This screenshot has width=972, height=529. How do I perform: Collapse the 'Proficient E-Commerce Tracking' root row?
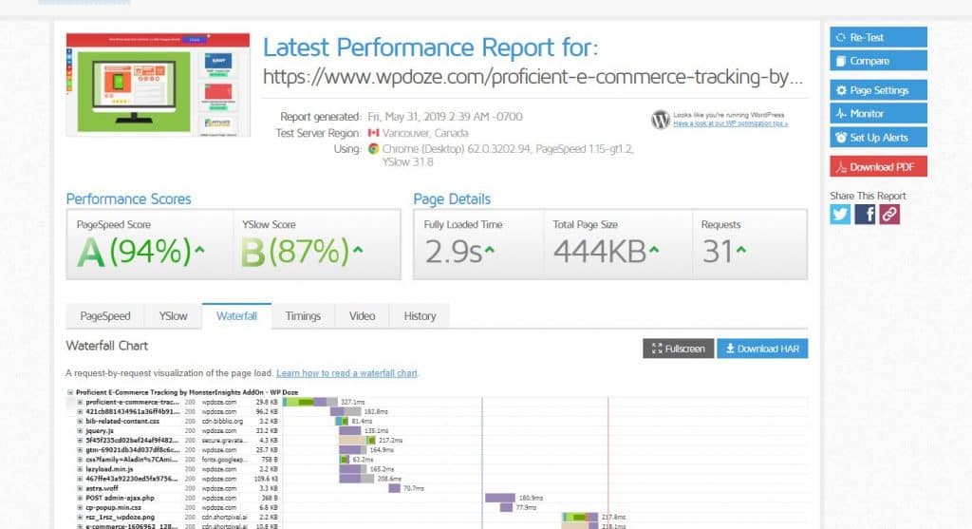(70, 392)
